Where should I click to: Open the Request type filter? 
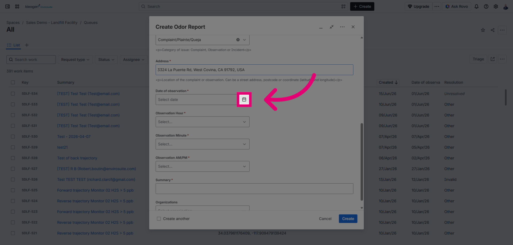tap(75, 60)
